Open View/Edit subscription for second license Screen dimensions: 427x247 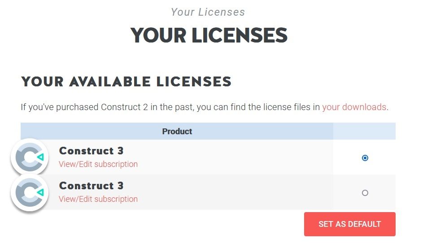click(98, 199)
